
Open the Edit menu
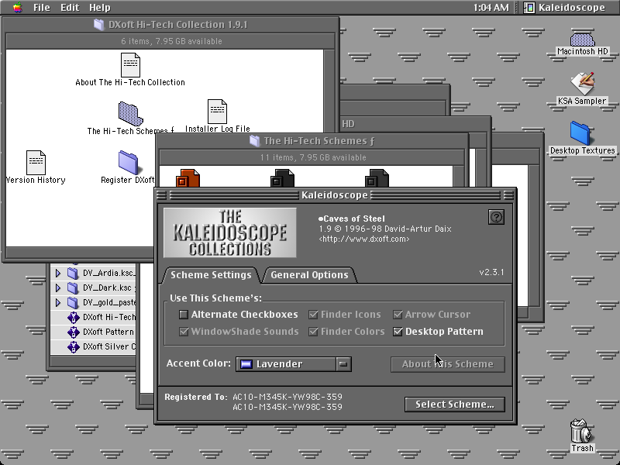(70, 8)
